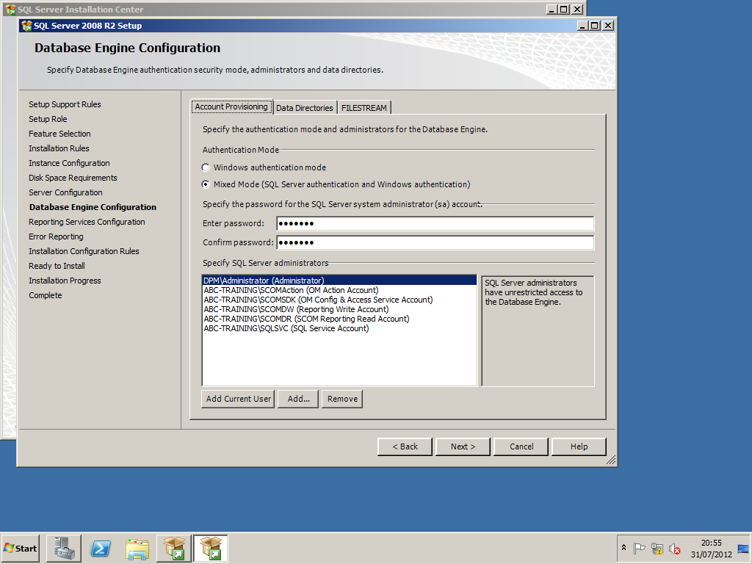The width and height of the screenshot is (752, 564).
Task: Open the Action Center flag icon
Action: tap(639, 548)
